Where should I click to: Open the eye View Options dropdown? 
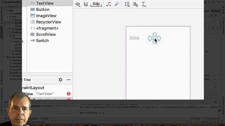click(x=78, y=4)
